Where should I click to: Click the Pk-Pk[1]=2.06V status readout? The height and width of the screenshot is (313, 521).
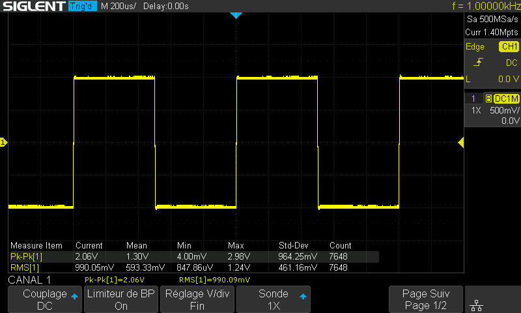(115, 280)
